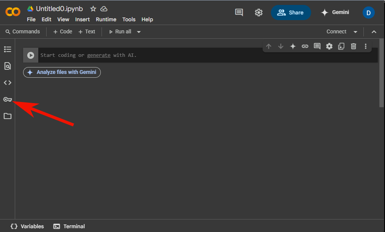Viewport: 385px width, 232px height.
Task: Click the Google Drive icon beside the title
Action: click(x=30, y=9)
